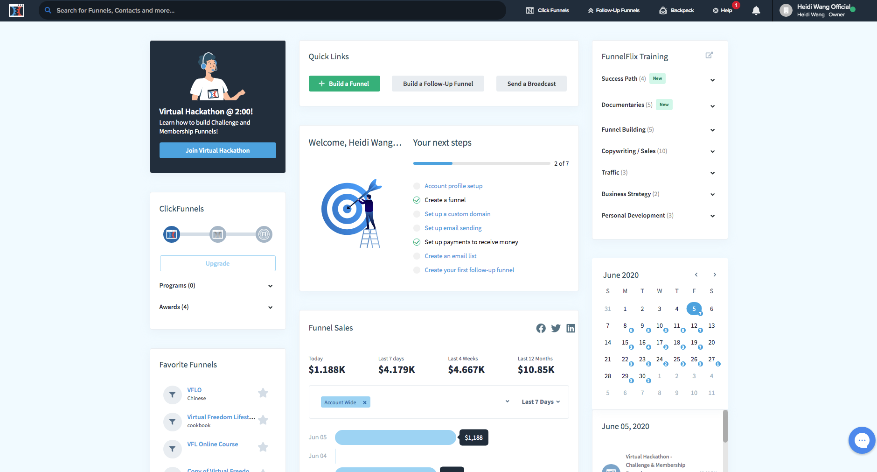Favorite star for VFLO funnel
877x472 pixels.
point(263,393)
